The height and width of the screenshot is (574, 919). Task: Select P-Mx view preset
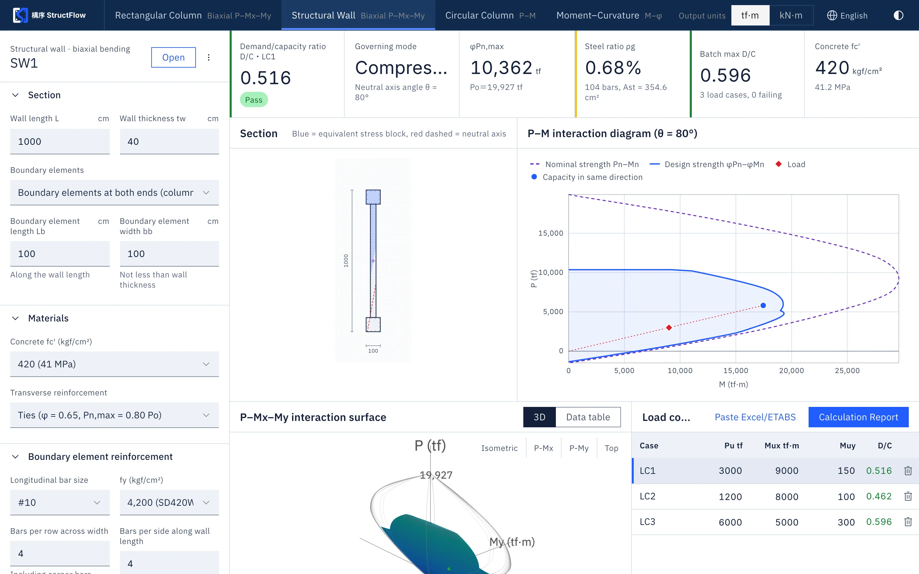(x=543, y=448)
